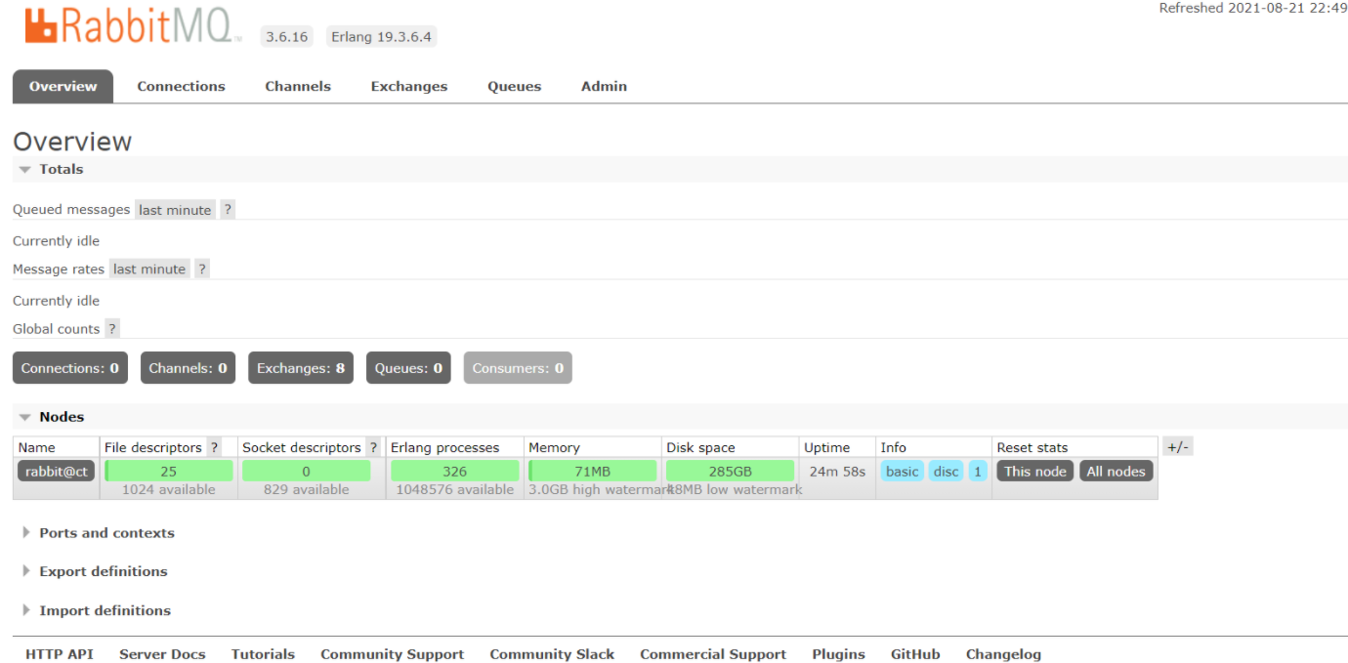The width and height of the screenshot is (1348, 663).
Task: Click Channels: 0 count button
Action: click(188, 368)
